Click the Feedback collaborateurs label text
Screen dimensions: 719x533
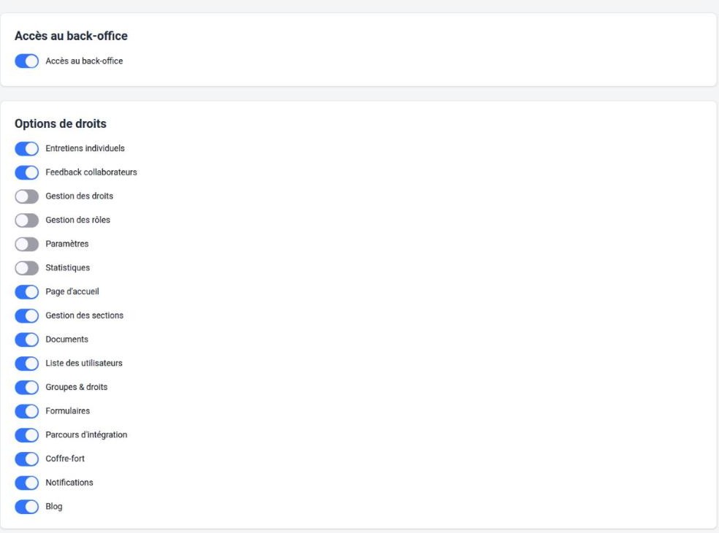pyautogui.click(x=91, y=172)
